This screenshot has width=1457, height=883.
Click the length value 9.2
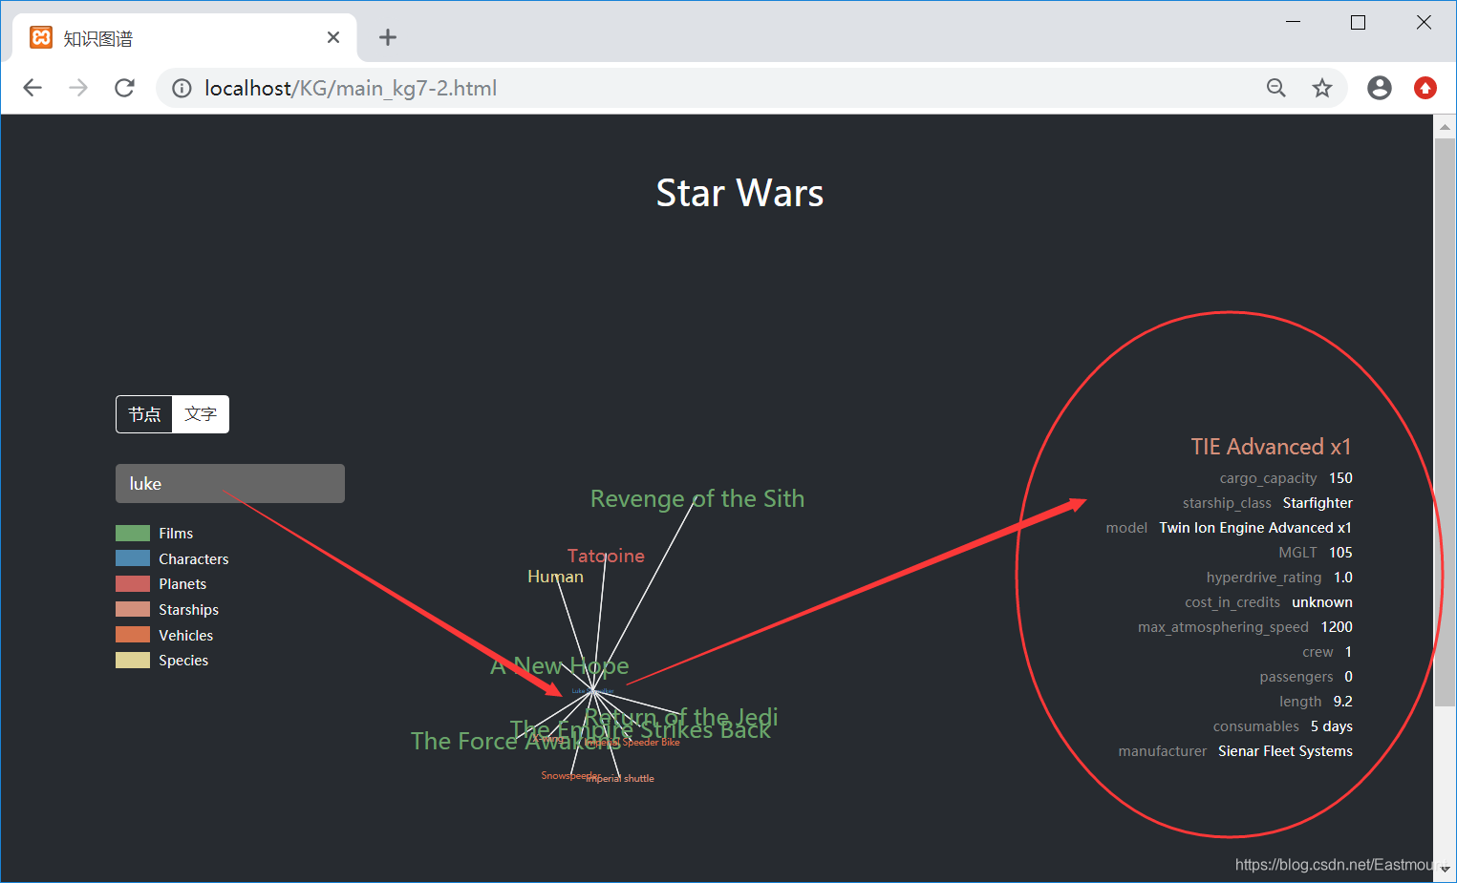(x=1342, y=702)
